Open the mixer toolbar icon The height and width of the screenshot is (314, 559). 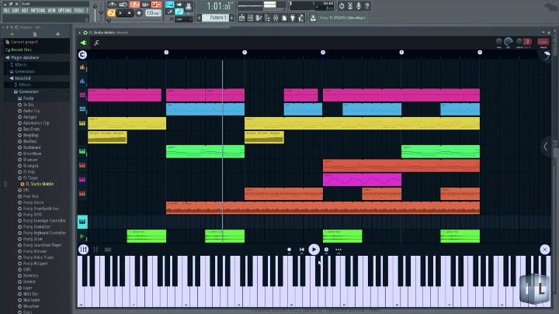coord(276,18)
